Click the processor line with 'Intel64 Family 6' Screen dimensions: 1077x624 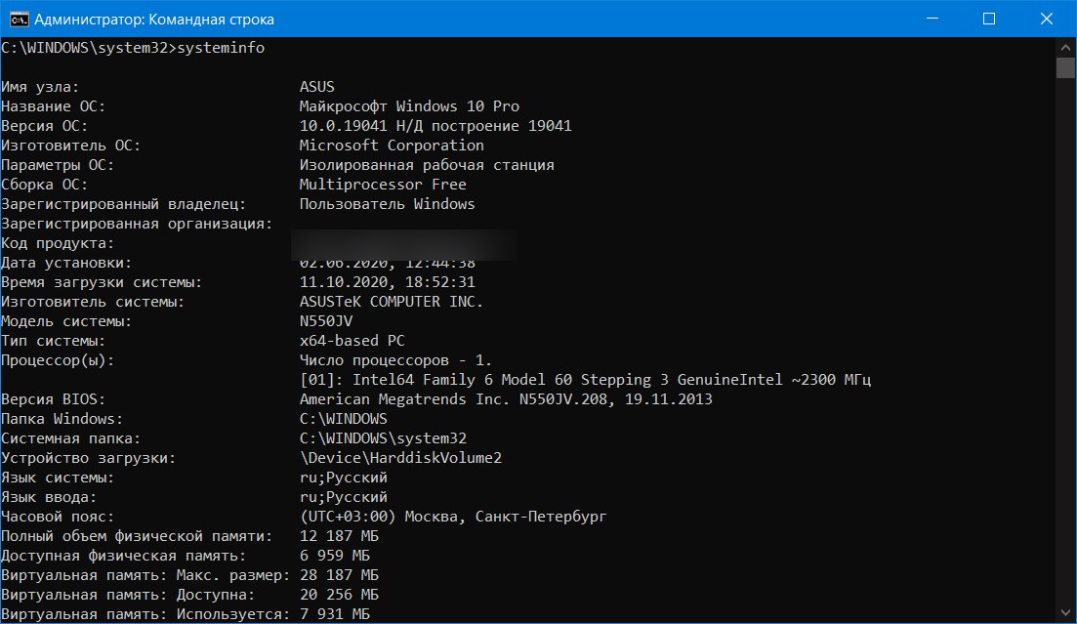[585, 379]
